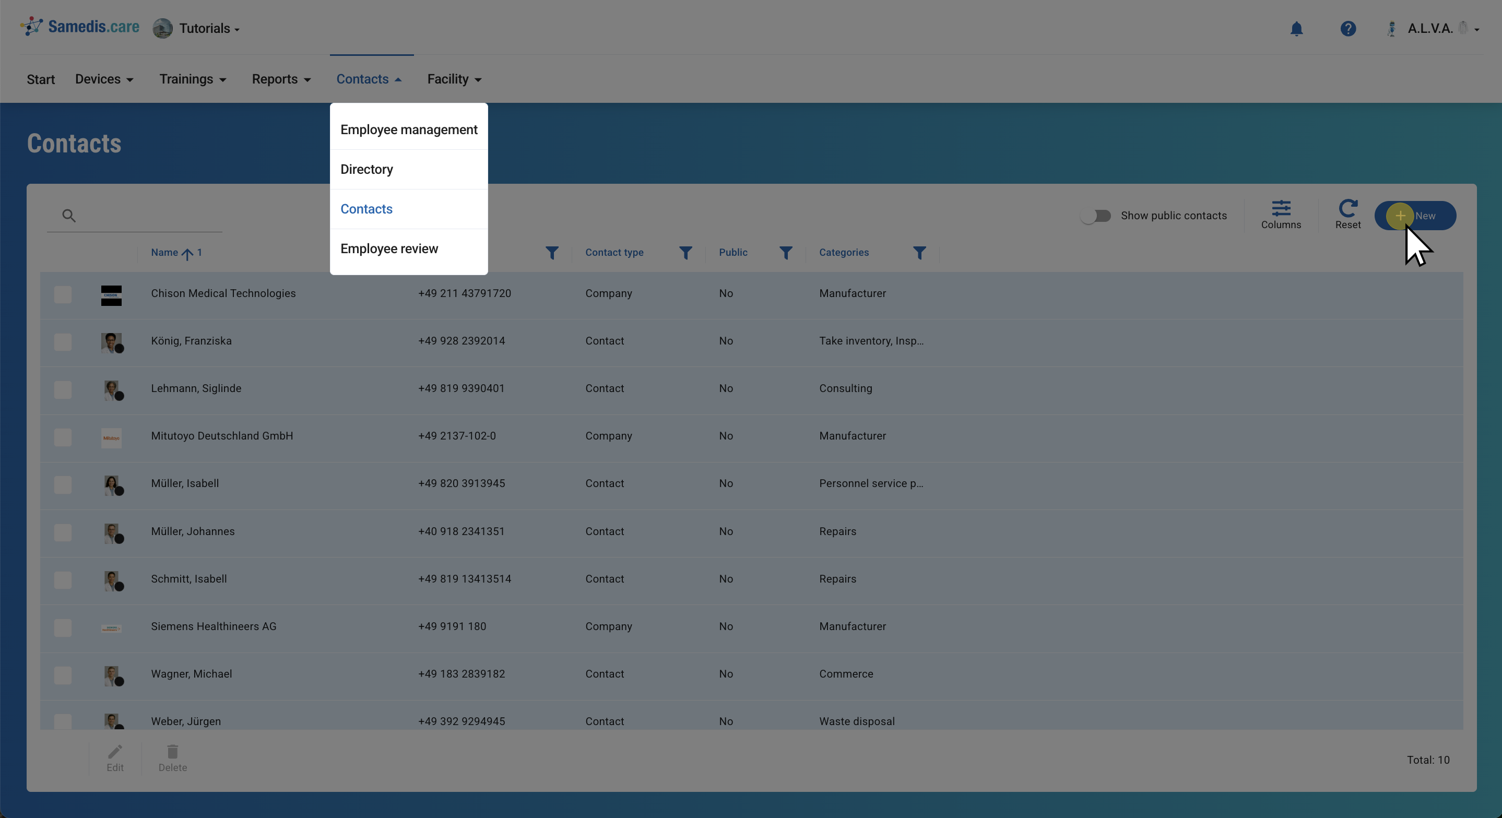Image resolution: width=1502 pixels, height=818 pixels.
Task: Expand the Devices dropdown menu
Action: point(104,79)
